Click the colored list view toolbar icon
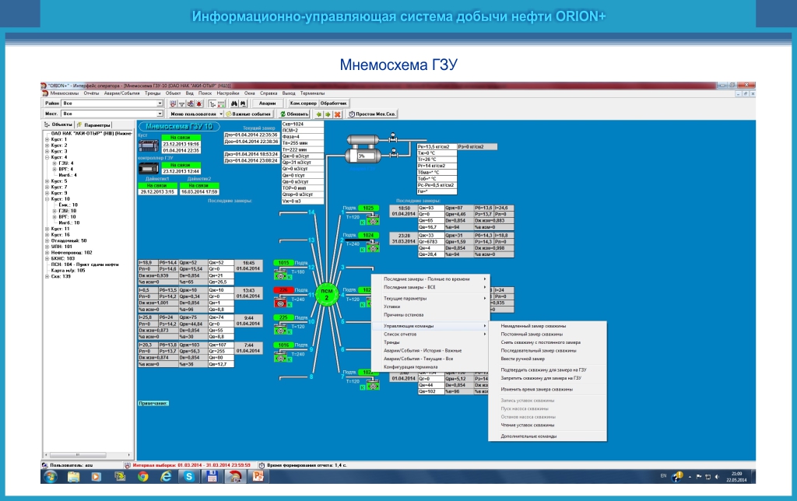This screenshot has height=501, width=797. (x=220, y=103)
